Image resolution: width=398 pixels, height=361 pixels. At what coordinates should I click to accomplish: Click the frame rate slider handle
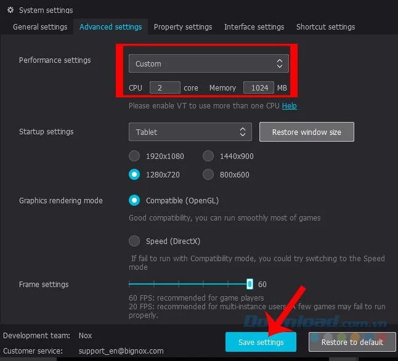click(x=250, y=284)
